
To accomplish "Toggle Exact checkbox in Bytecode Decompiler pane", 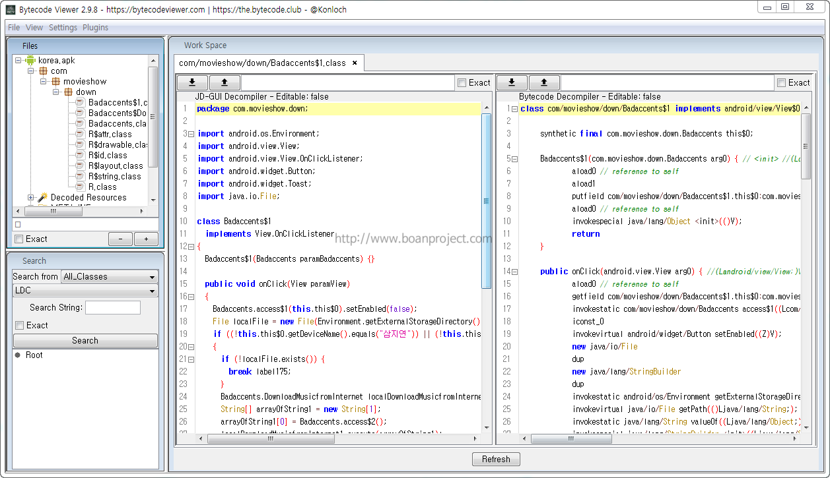I will tap(781, 82).
